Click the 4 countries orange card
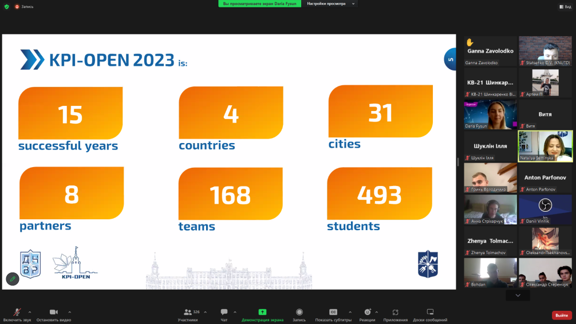The width and height of the screenshot is (576, 324). point(231,113)
